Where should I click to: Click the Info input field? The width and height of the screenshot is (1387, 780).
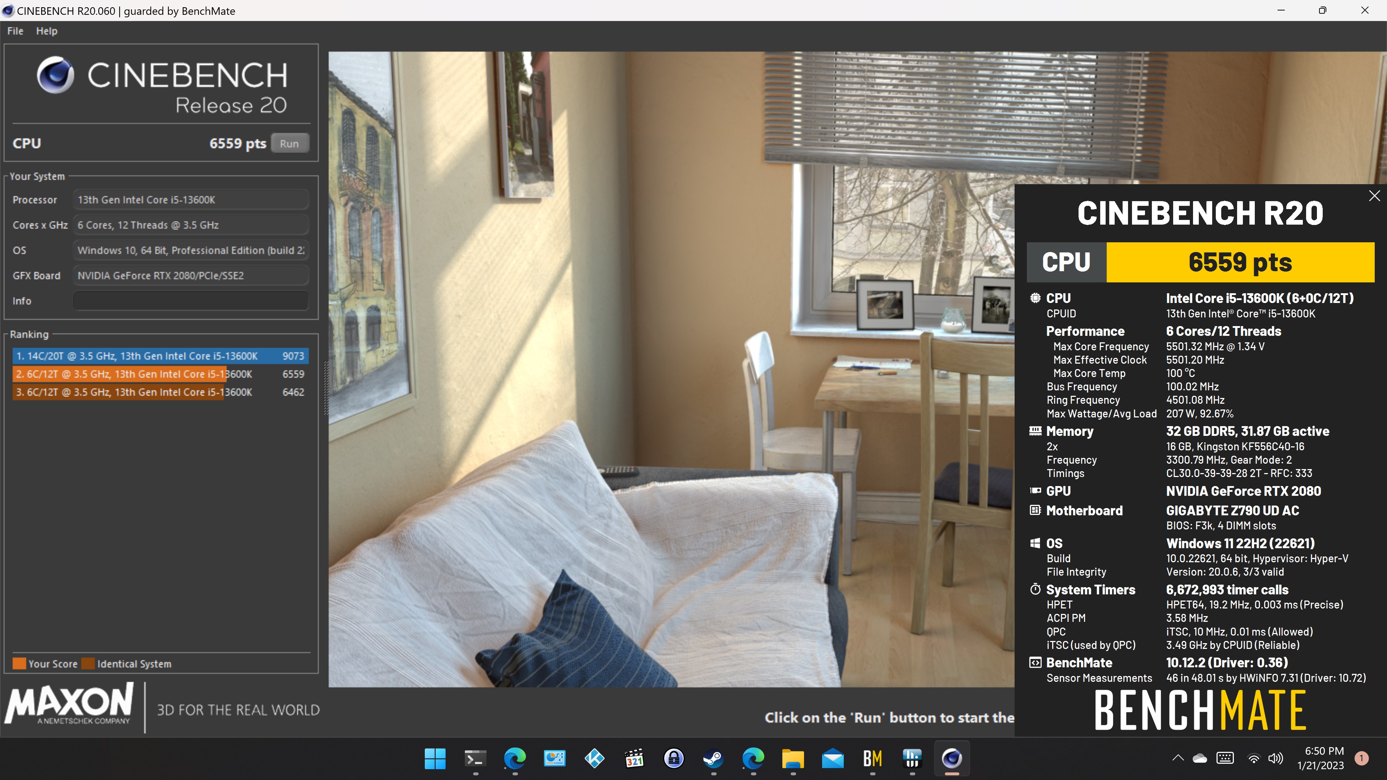click(x=191, y=300)
